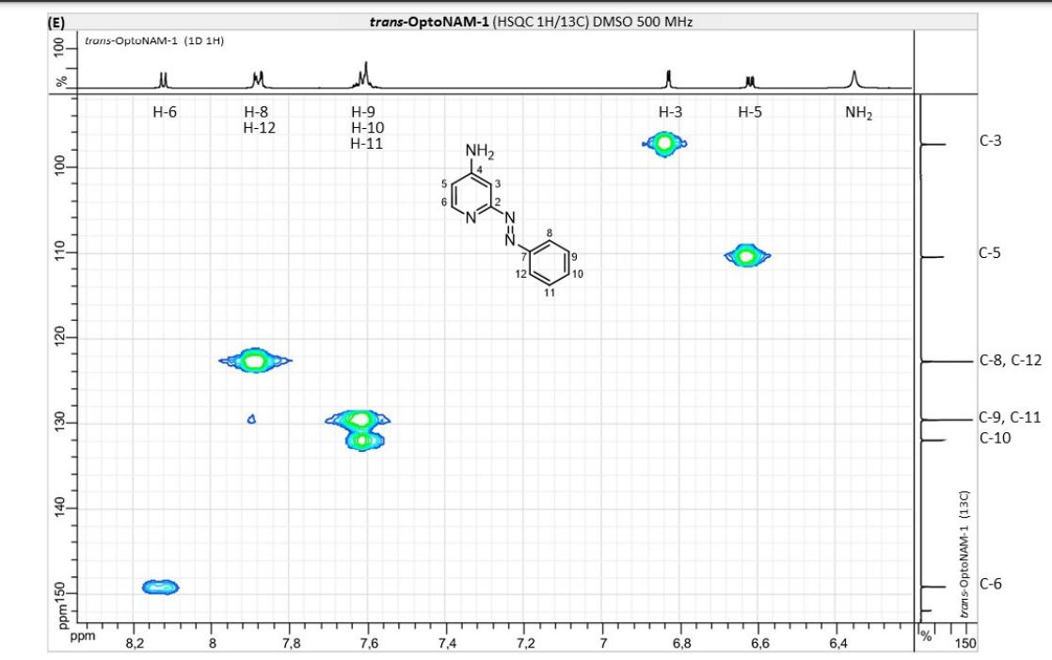The image size is (1052, 660).
Task: Click the H-5/C-5 cross peak
Action: click(x=747, y=255)
